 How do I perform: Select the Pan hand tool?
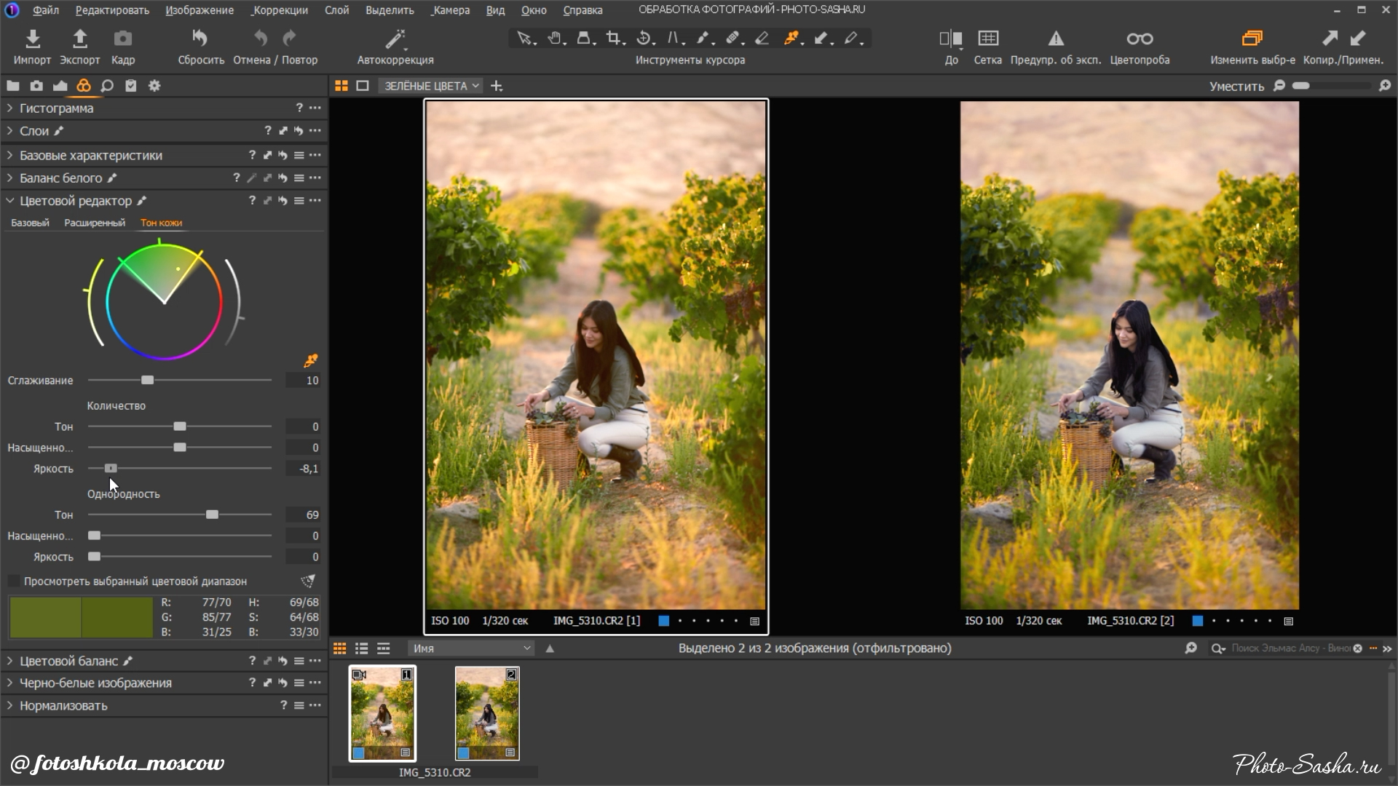(555, 39)
